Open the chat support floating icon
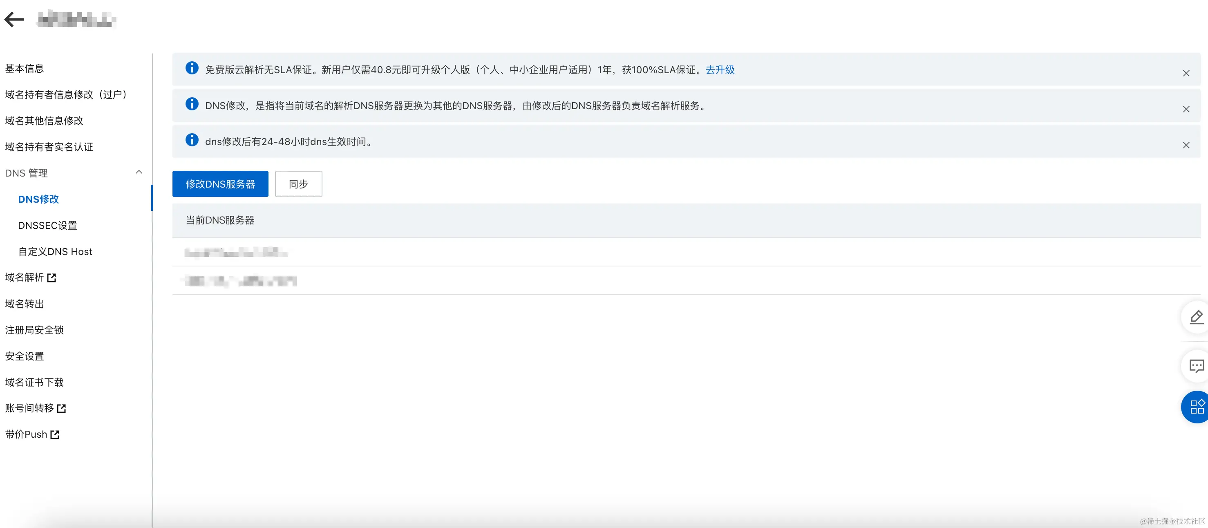 (x=1196, y=366)
